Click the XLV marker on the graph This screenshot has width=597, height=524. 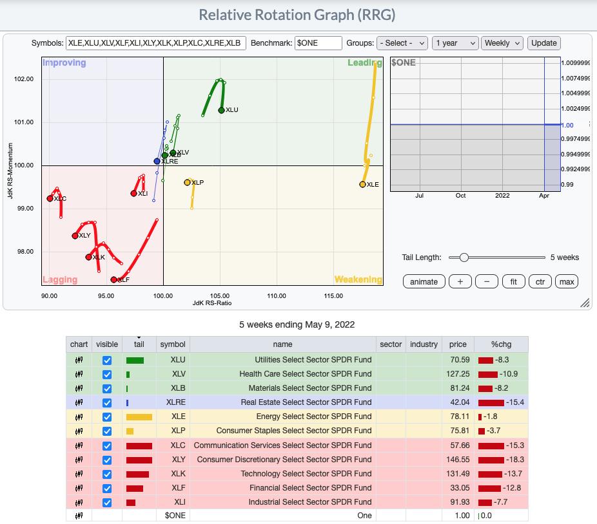pos(173,153)
